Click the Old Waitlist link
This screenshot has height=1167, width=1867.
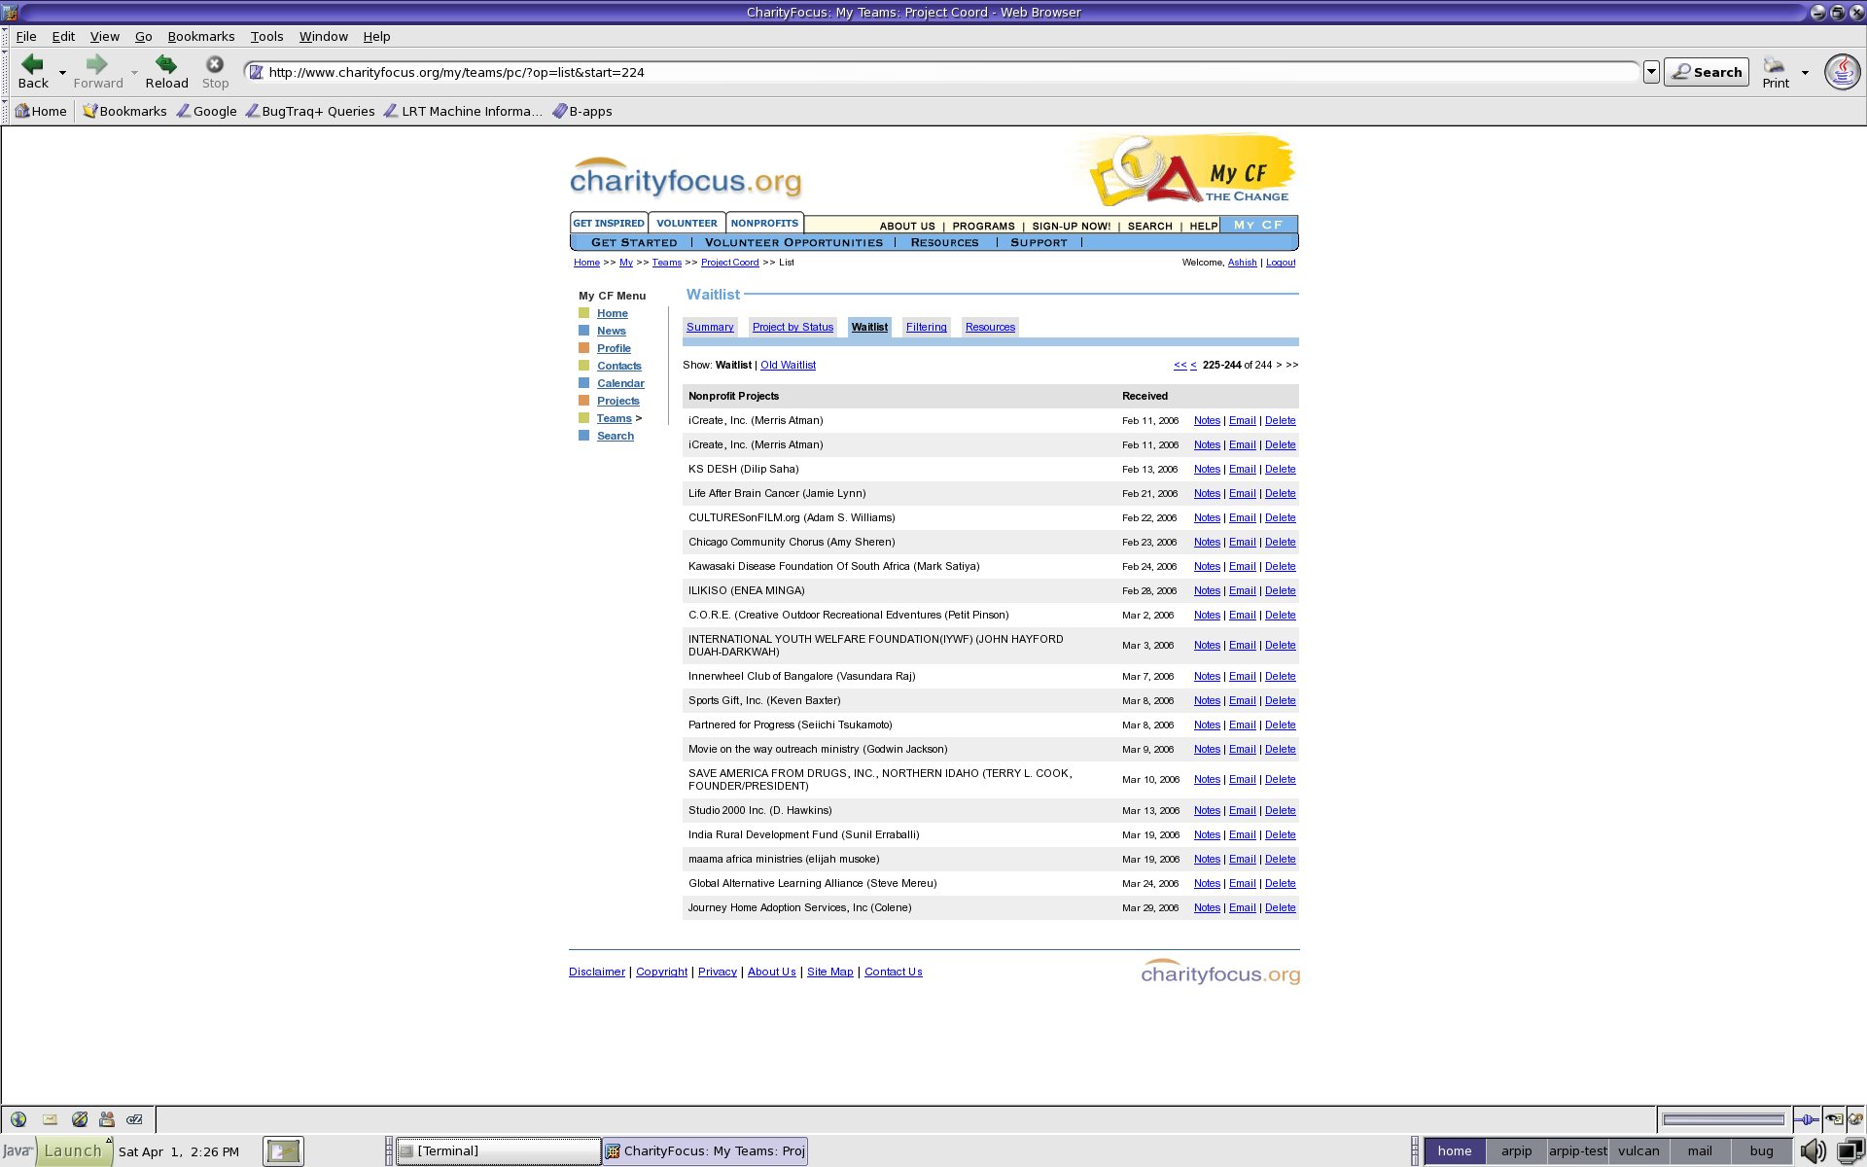click(x=788, y=365)
